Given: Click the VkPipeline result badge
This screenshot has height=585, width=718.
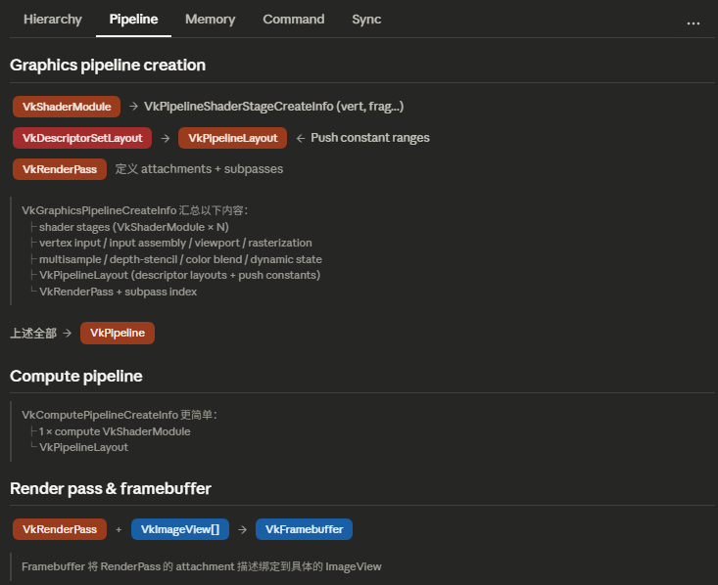Looking at the screenshot, I should point(118,333).
